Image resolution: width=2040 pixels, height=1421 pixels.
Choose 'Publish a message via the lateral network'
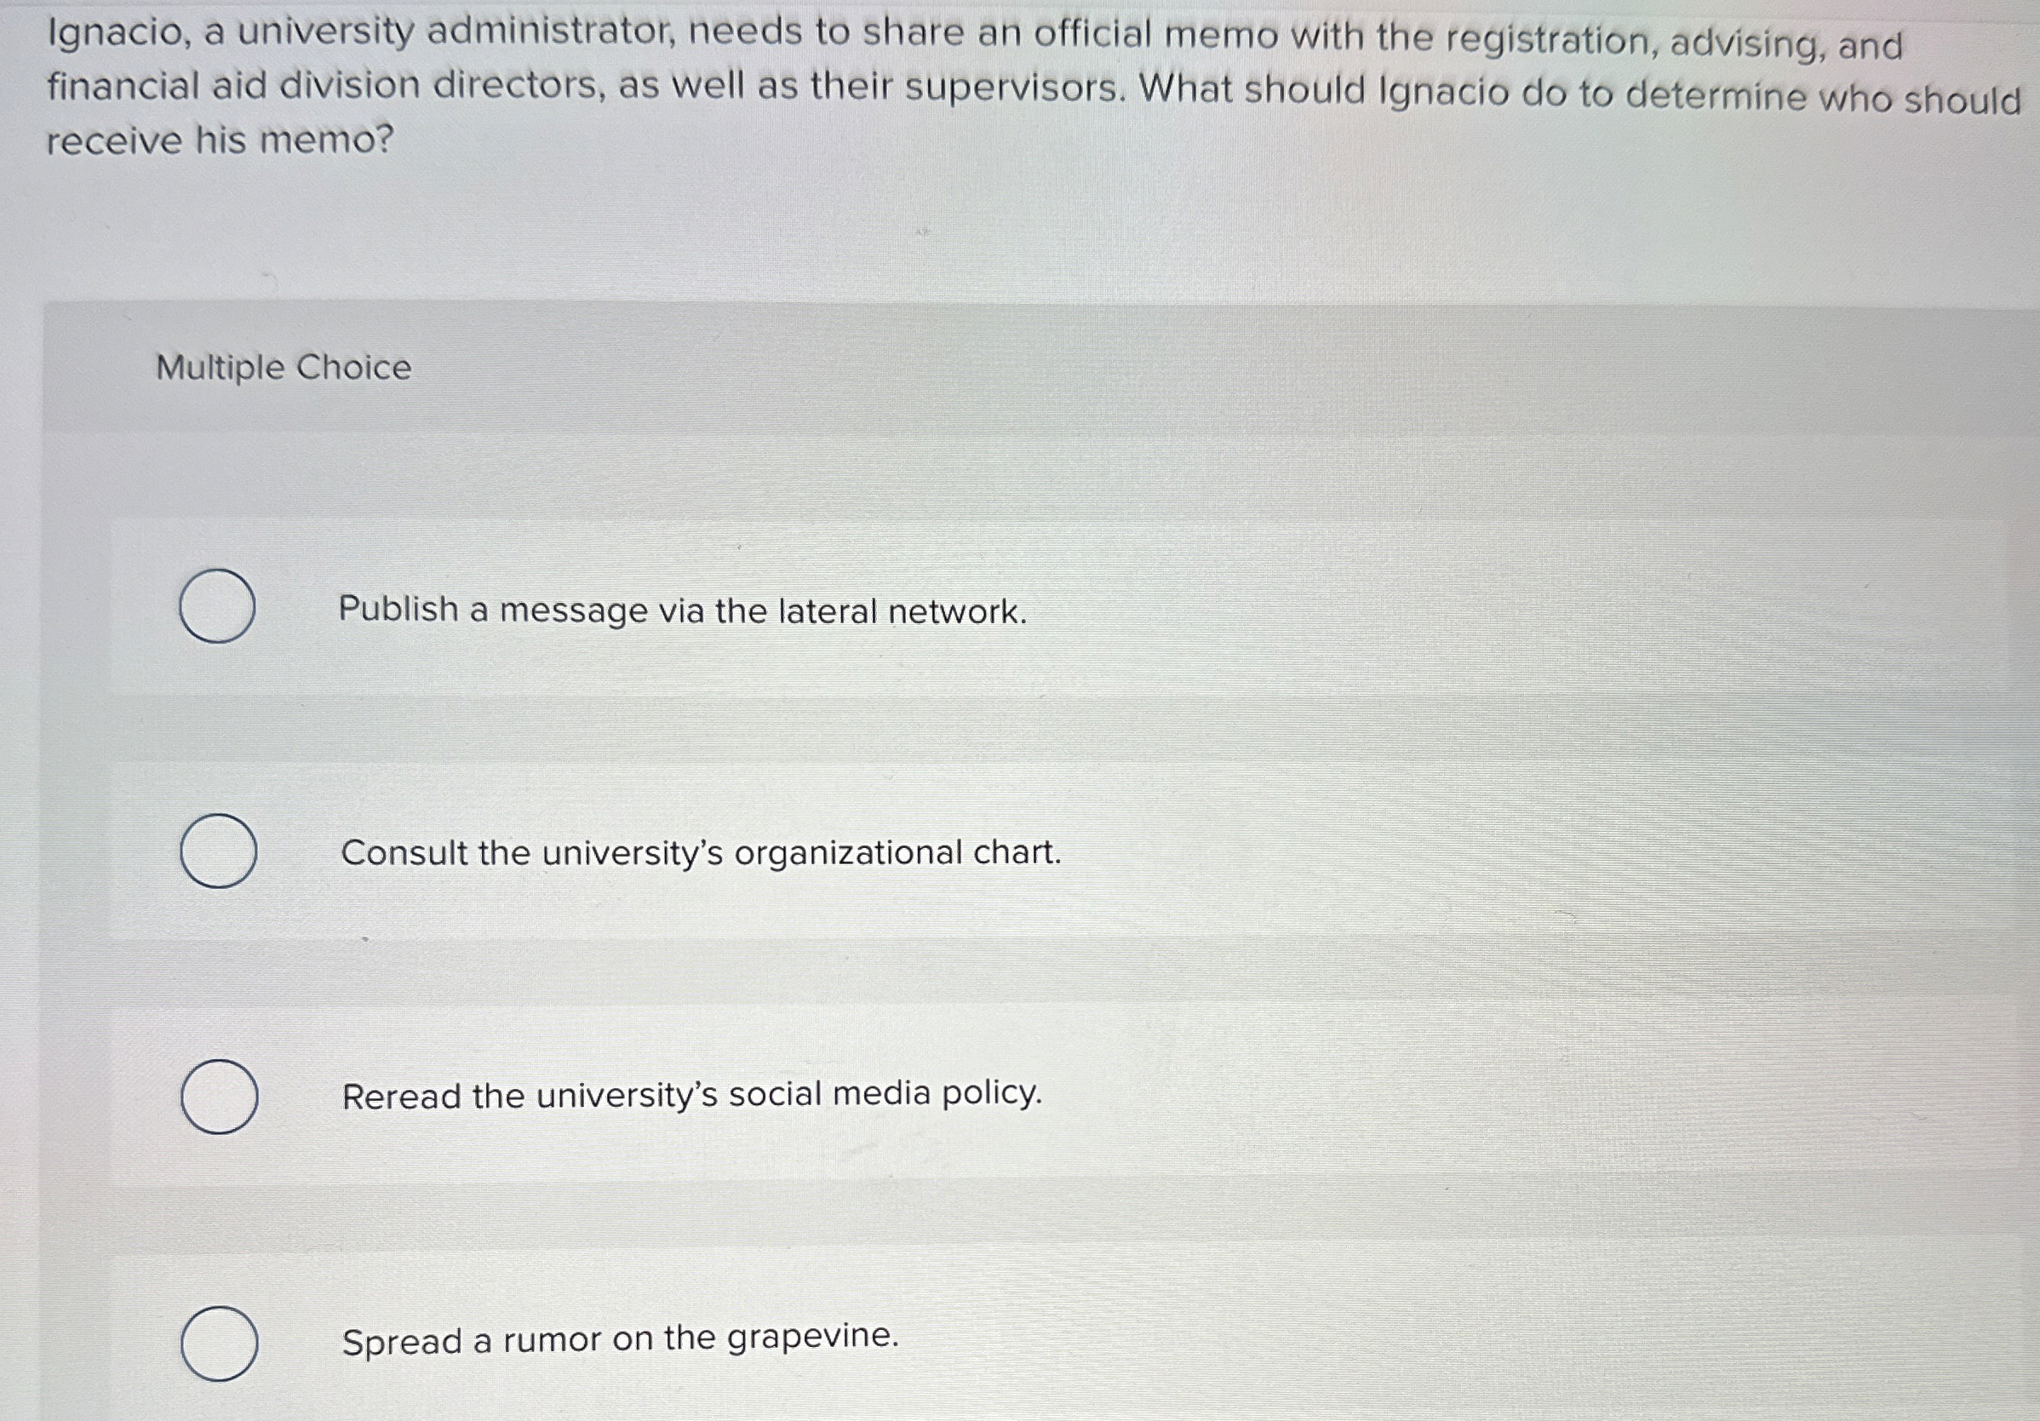click(685, 610)
